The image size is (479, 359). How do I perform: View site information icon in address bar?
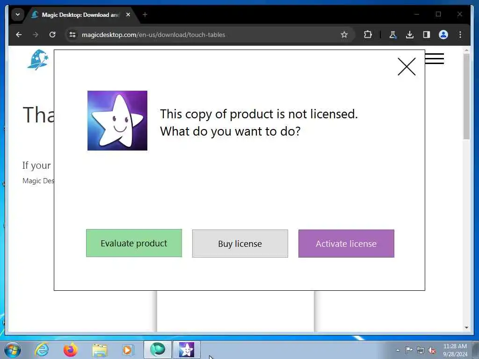coord(73,35)
